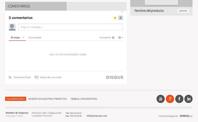Open the Google Plus social icon
198x122 pixels.
pyautogui.click(x=170, y=99)
